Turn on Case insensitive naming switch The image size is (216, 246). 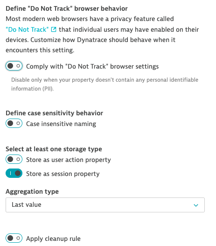point(14,123)
